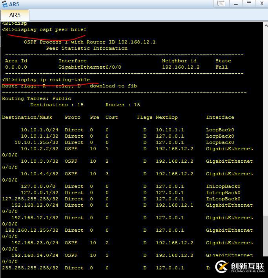Screen dimensions: 268x278
Task: Click OSPF route 192.168.23.0/24
Action: [35, 243]
